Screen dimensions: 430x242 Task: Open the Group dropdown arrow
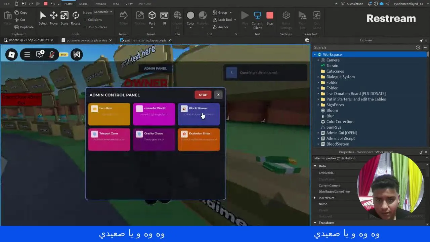[230, 12]
